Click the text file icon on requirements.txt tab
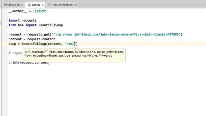The image size is (206, 116). (x=50, y=5)
